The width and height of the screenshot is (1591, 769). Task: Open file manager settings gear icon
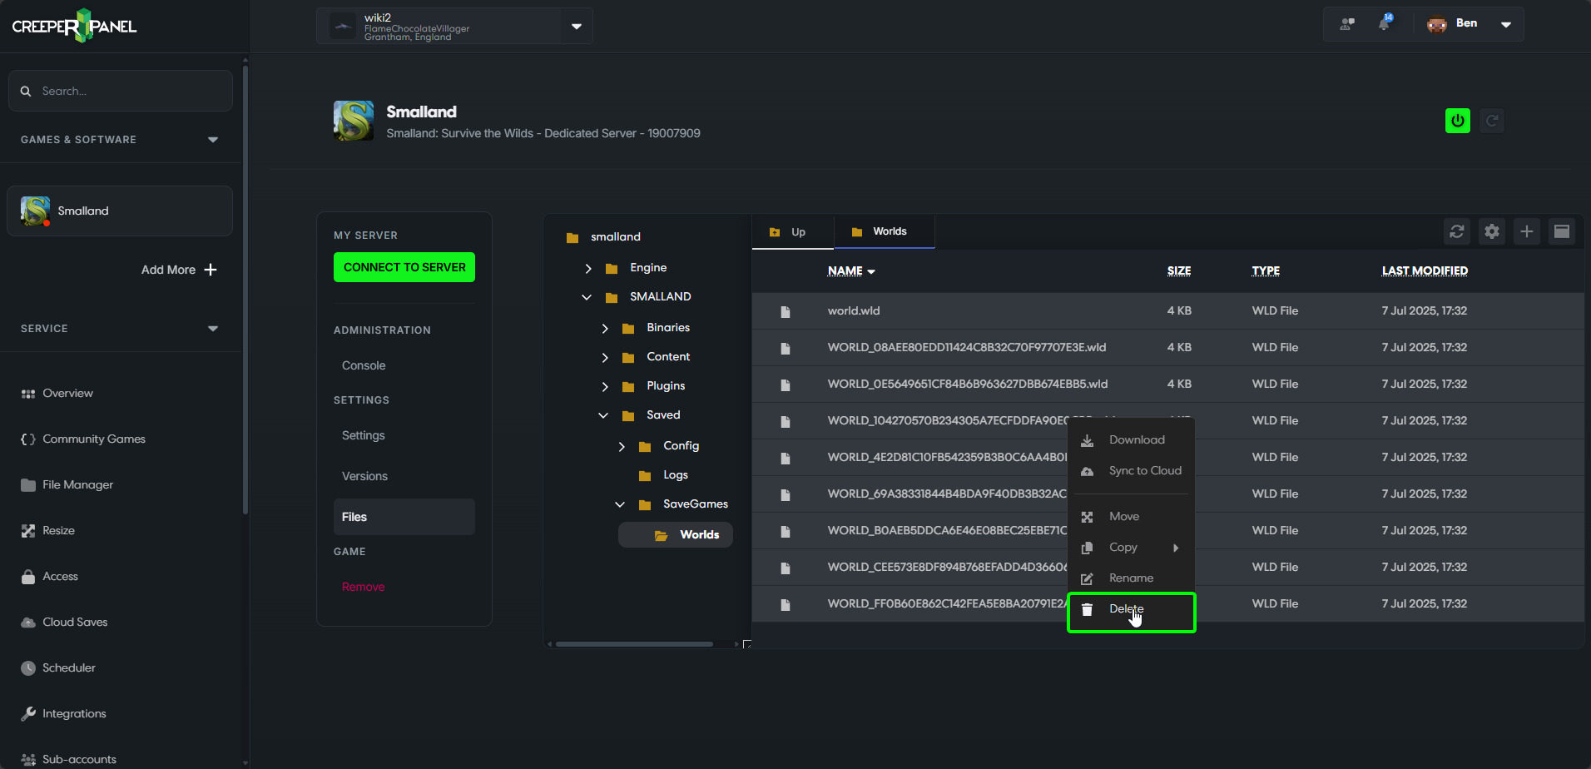tap(1492, 231)
